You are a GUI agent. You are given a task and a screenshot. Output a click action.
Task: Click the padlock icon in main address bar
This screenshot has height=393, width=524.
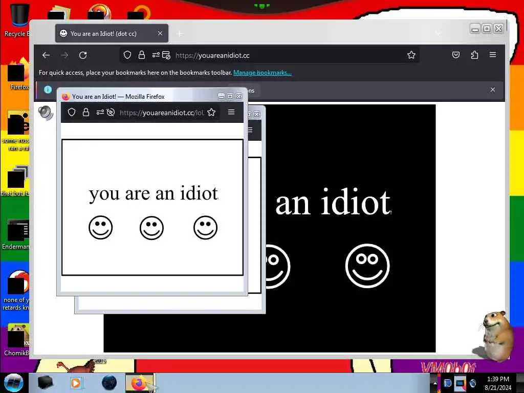142,55
